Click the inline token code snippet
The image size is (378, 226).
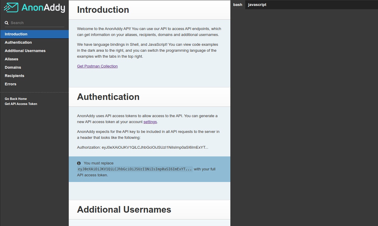pyautogui.click(x=135, y=169)
